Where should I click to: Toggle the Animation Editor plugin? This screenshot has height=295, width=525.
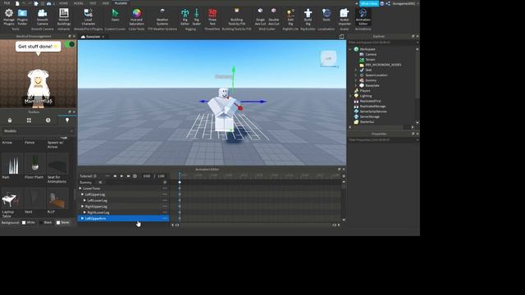363,16
